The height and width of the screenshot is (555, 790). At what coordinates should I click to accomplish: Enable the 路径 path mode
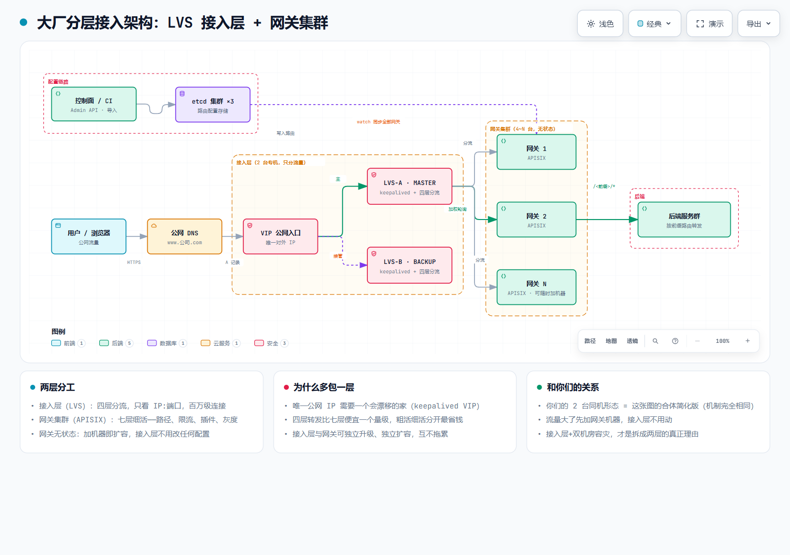coord(590,341)
